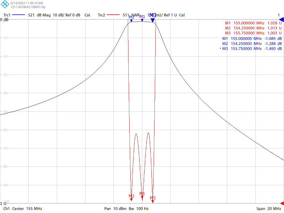The width and height of the screenshot is (284, 213).
Task: Click the Span 20 MHz setting
Action: tap(269, 209)
